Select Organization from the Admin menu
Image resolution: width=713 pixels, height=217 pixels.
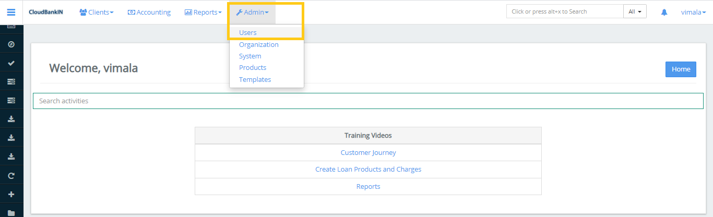pos(259,44)
